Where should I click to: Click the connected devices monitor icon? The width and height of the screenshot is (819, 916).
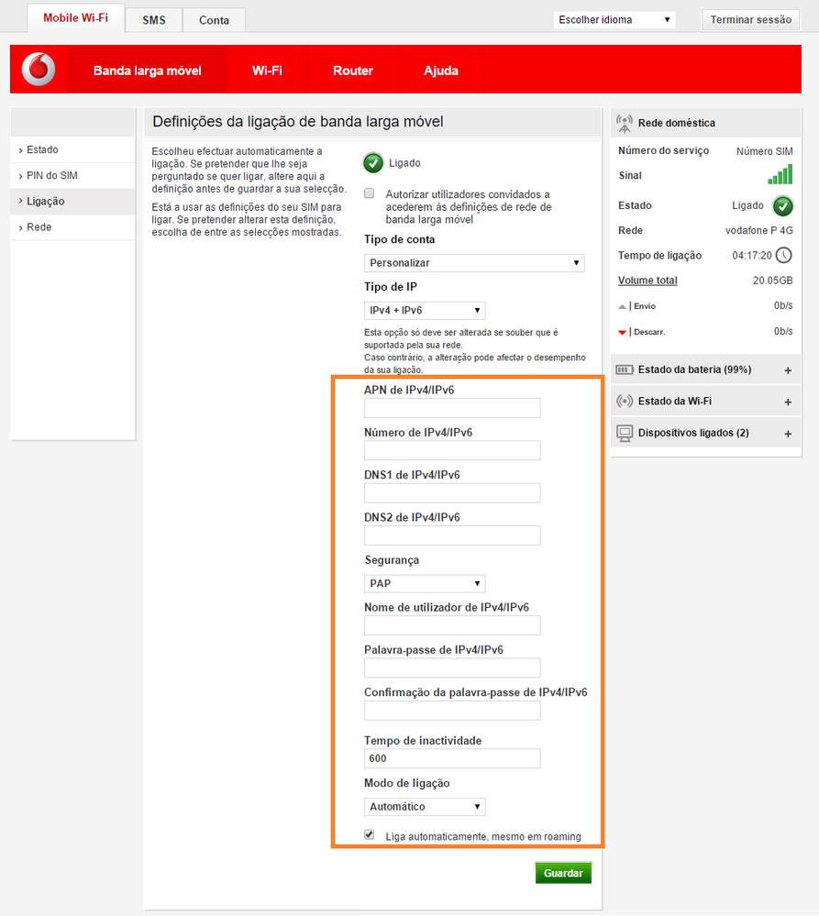[626, 432]
